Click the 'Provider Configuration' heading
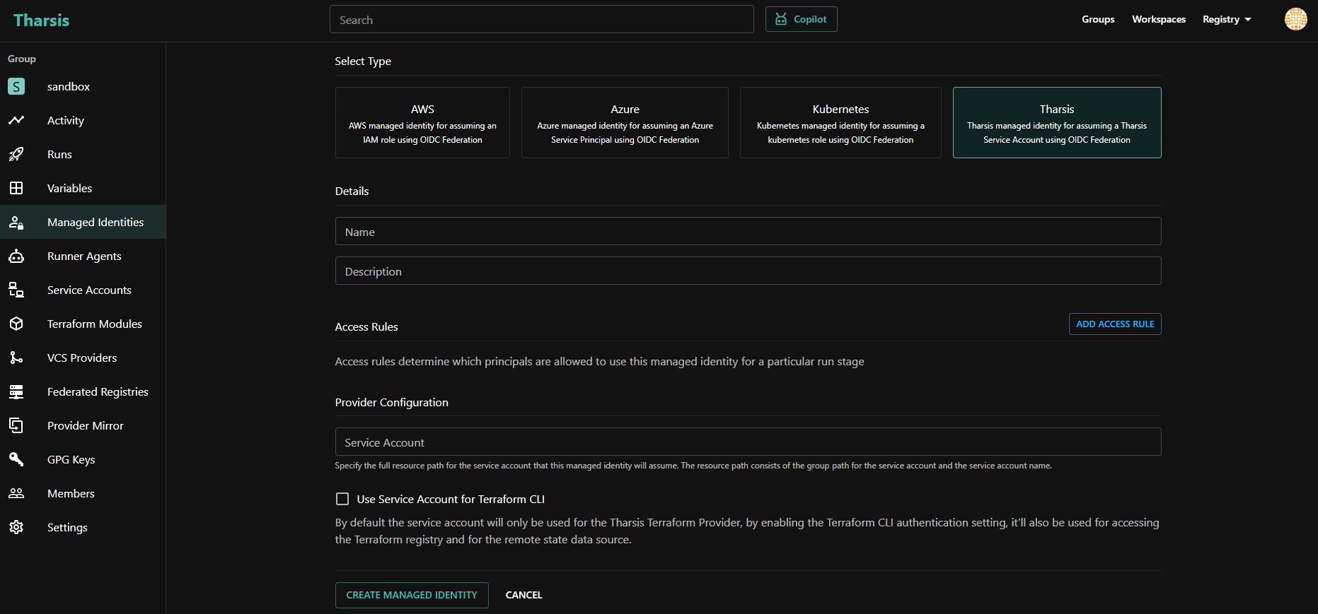 392,402
